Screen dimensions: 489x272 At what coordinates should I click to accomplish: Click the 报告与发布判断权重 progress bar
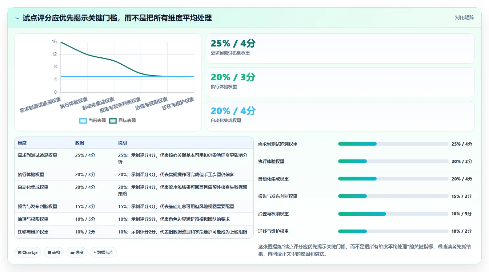click(393, 196)
